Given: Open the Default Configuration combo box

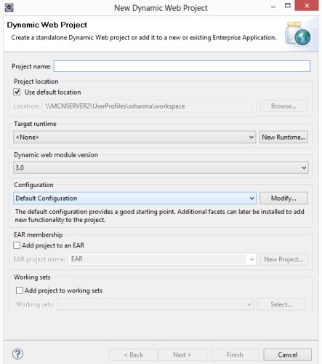Looking at the screenshot, I should (134, 198).
